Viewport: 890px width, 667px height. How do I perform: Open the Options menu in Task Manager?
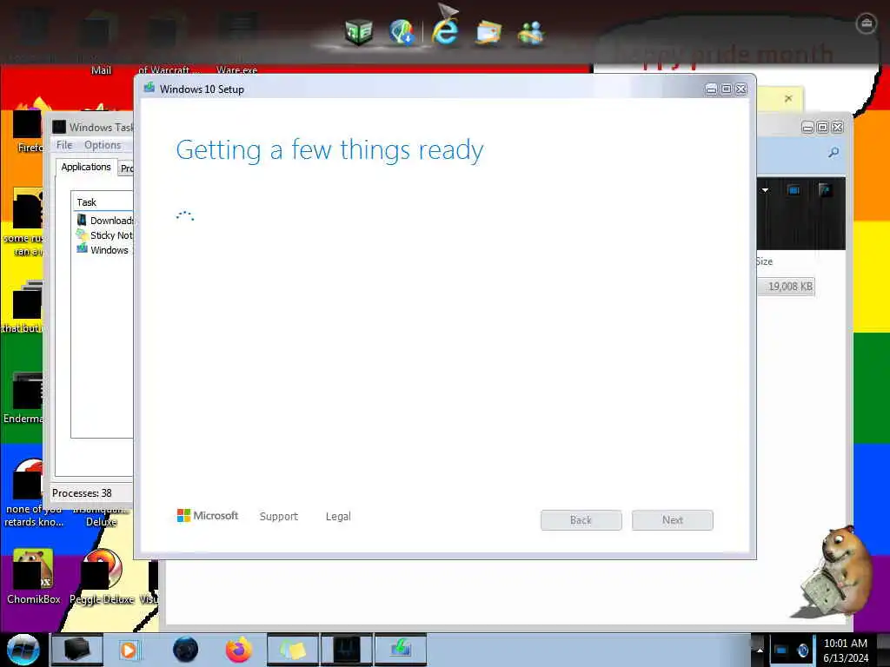point(103,145)
